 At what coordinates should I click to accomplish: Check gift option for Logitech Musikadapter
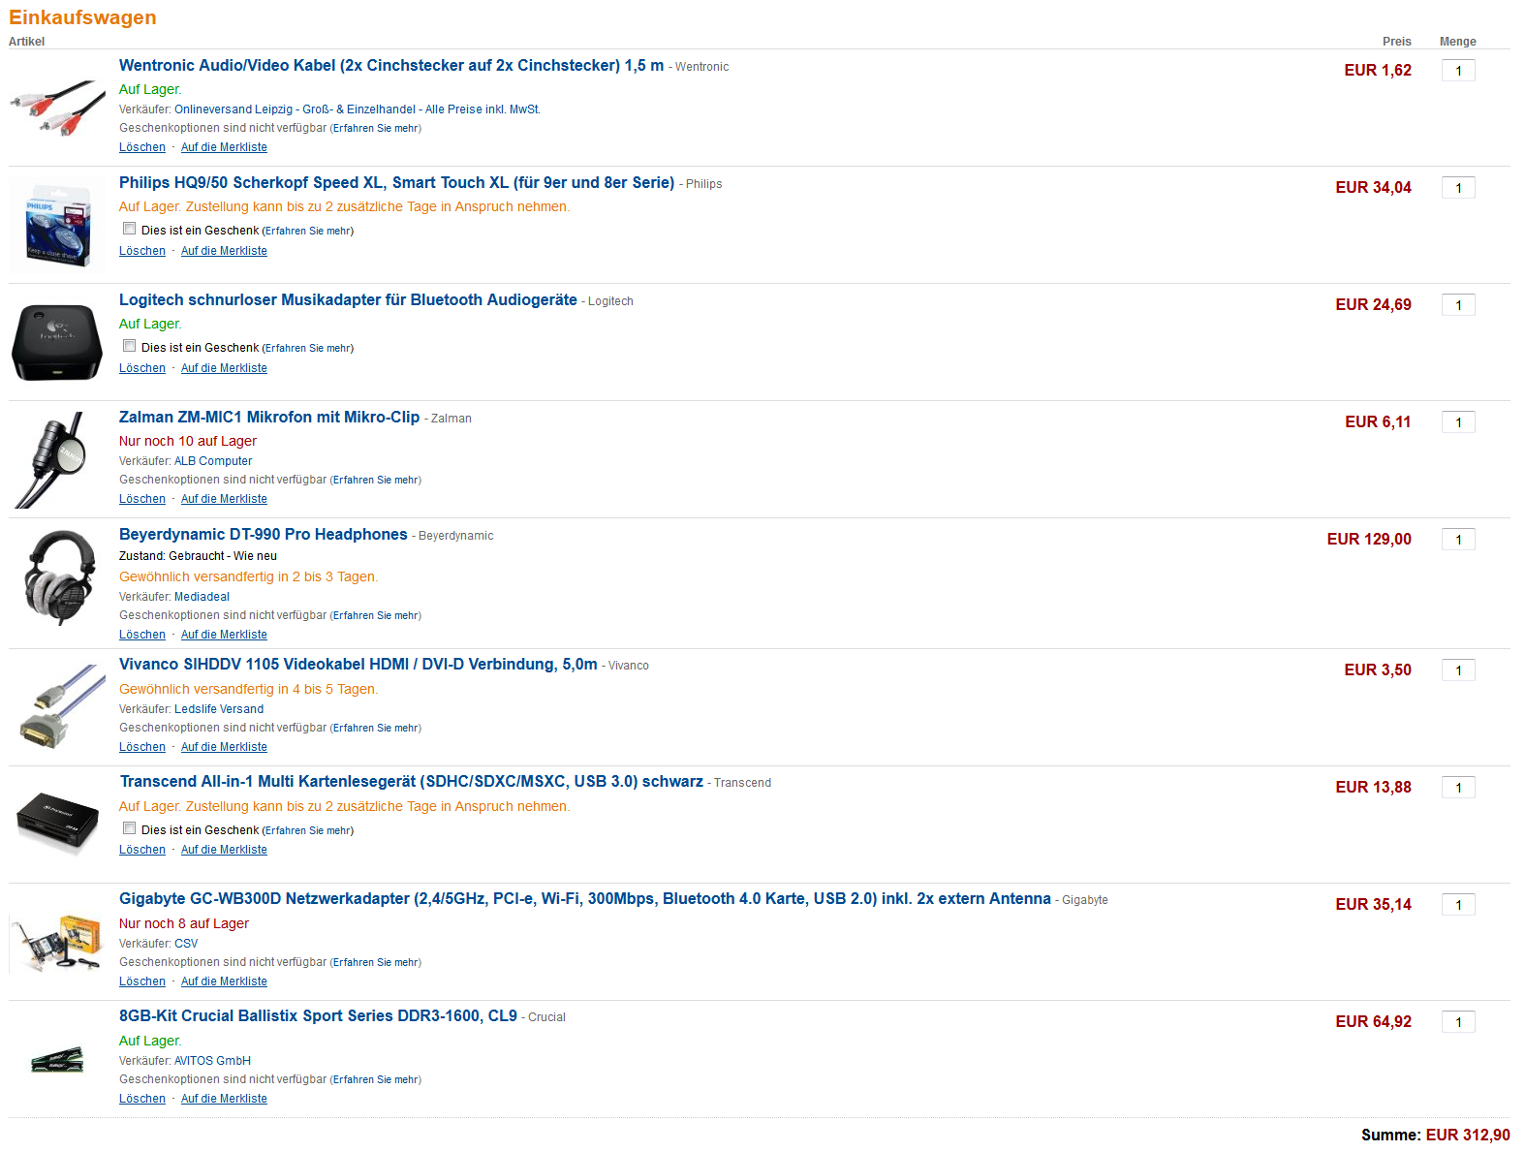(x=129, y=346)
